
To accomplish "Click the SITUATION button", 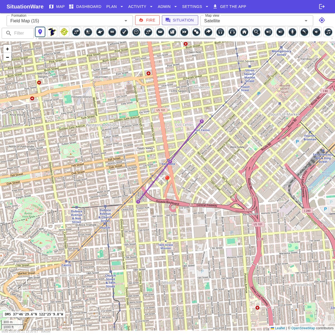I will (x=180, y=20).
